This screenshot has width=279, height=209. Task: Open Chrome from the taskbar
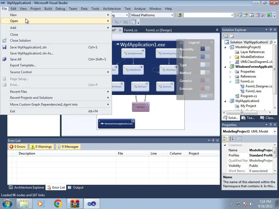point(58,204)
